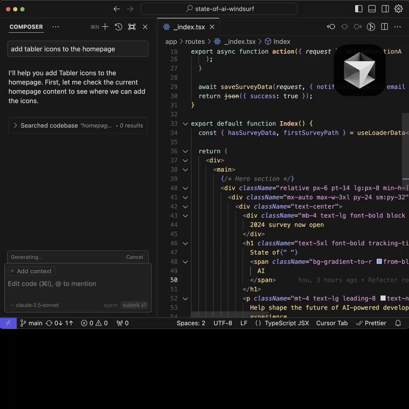The width and height of the screenshot is (409, 409).
Task: Open composer history clock icon
Action: pos(119,27)
